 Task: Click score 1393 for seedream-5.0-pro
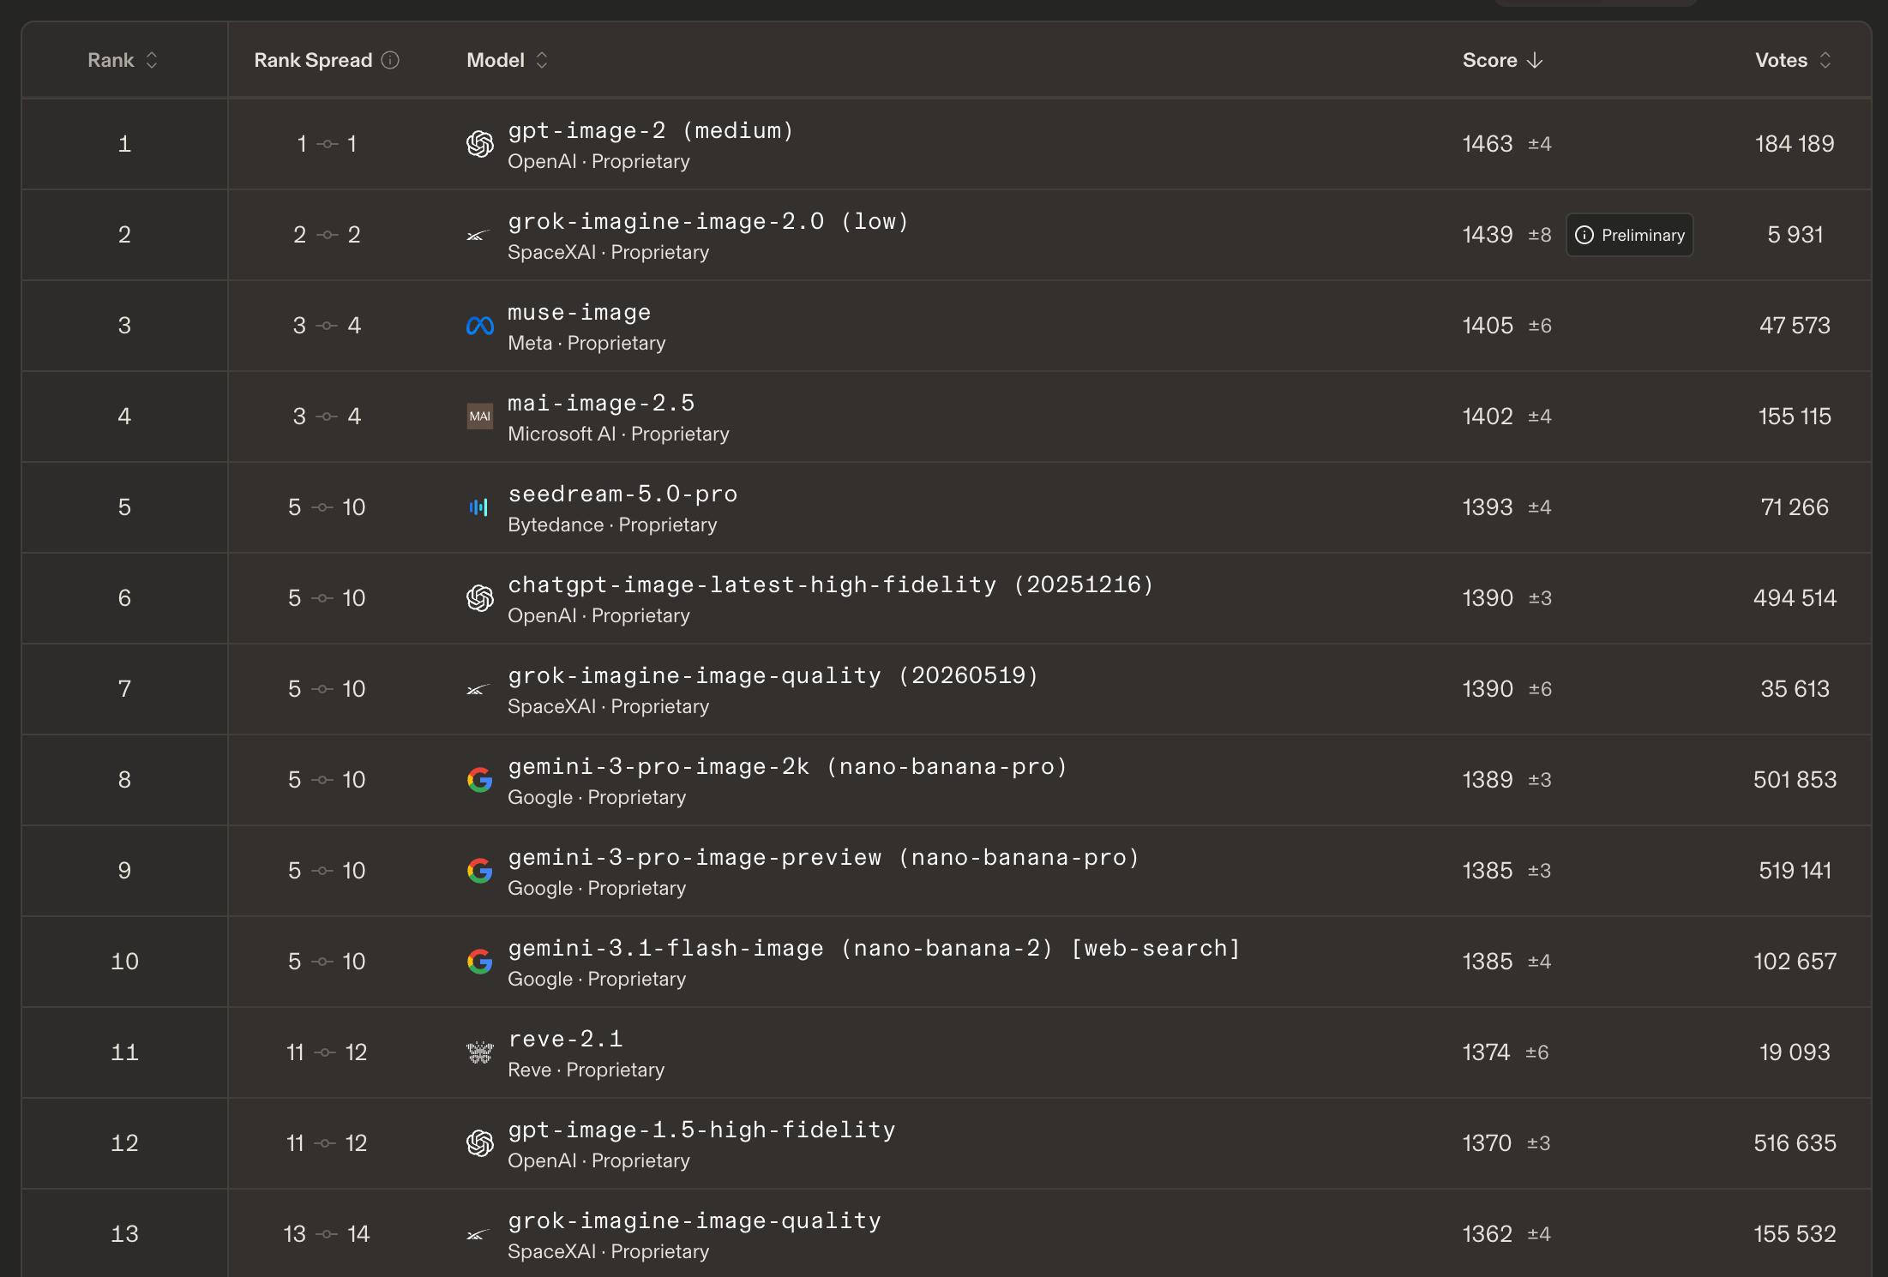tap(1488, 507)
